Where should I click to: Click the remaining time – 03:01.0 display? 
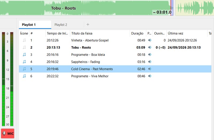click(x=162, y=12)
